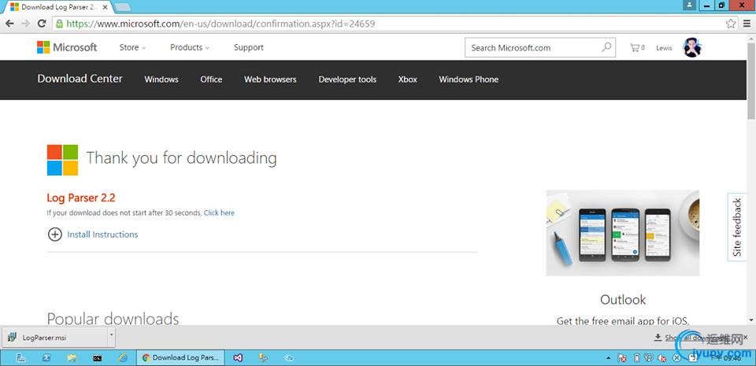Expand the Store dropdown menu
The image size is (756, 366).
coord(132,47)
